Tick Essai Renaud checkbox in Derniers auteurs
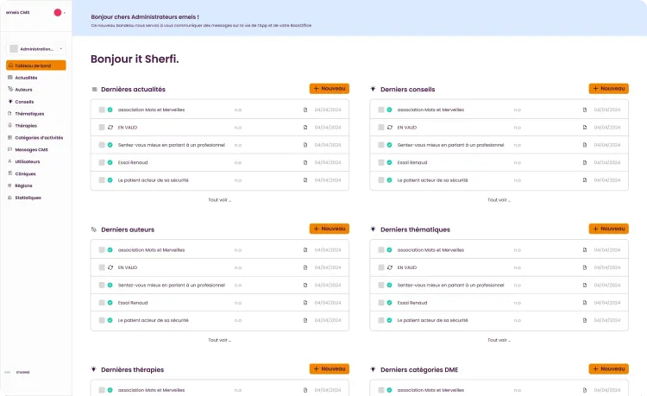 (102, 303)
